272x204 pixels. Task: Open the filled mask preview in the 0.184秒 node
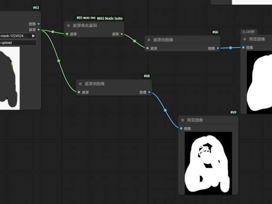(259, 82)
